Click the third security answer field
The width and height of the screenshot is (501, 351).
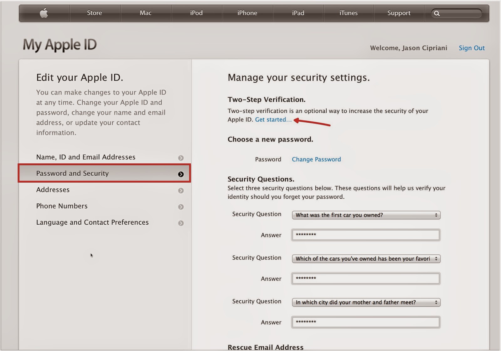coord(366,322)
